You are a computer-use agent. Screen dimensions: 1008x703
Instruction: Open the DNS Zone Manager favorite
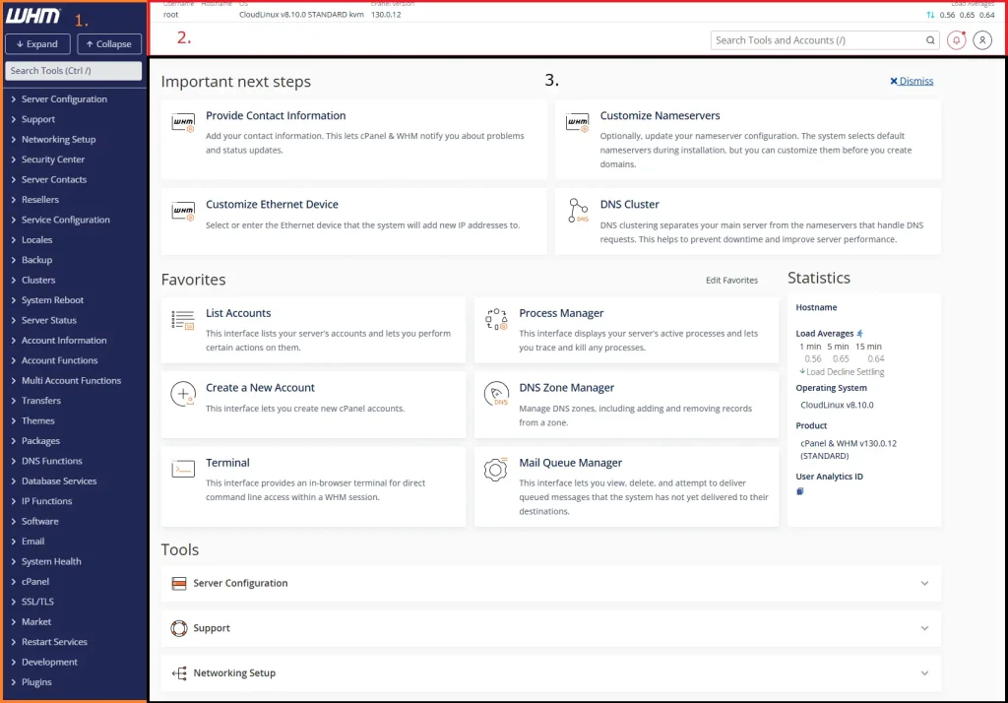[x=566, y=388]
